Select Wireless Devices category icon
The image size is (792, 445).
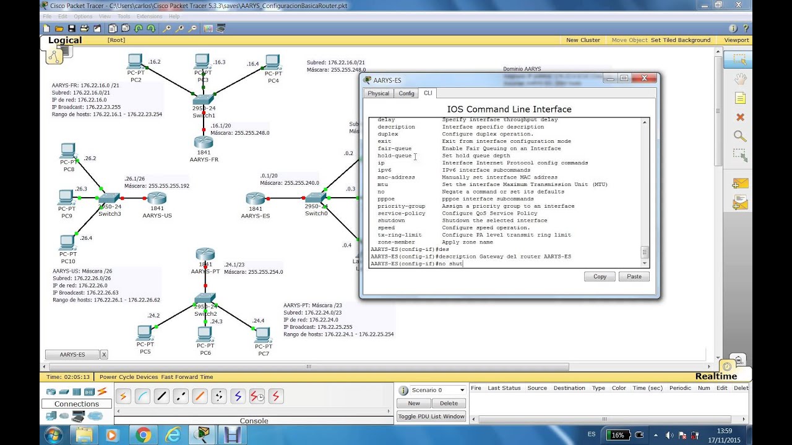click(89, 392)
